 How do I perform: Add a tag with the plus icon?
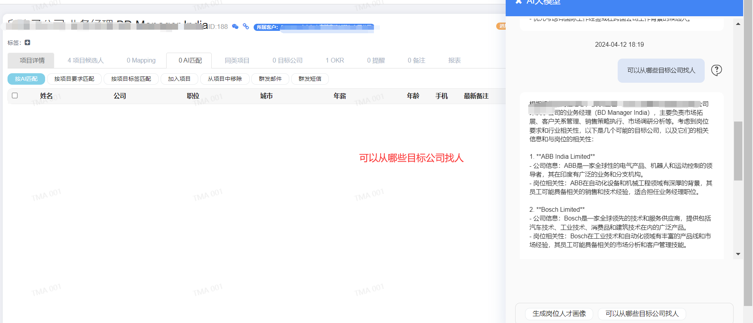pyautogui.click(x=27, y=42)
